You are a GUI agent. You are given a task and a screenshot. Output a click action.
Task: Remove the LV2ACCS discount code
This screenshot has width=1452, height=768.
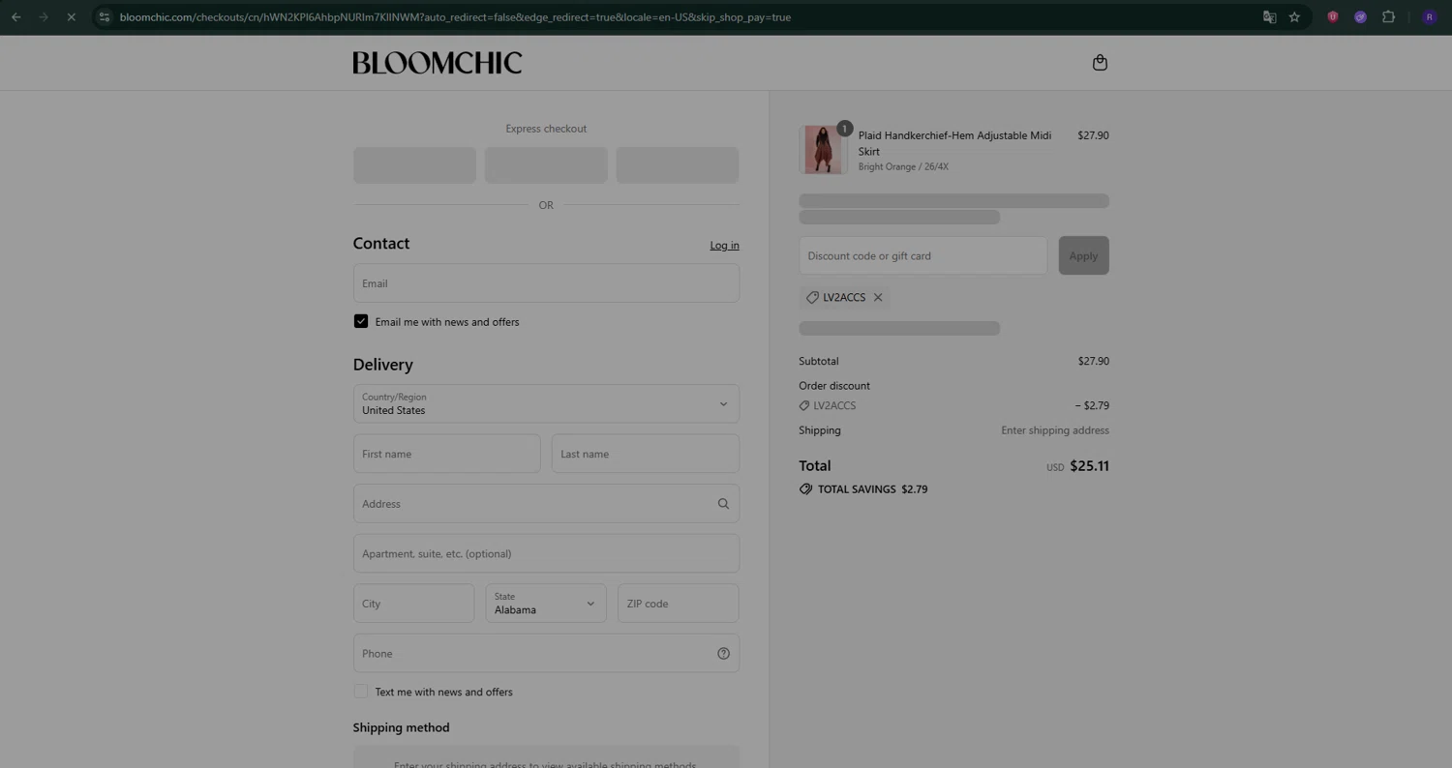(x=878, y=298)
